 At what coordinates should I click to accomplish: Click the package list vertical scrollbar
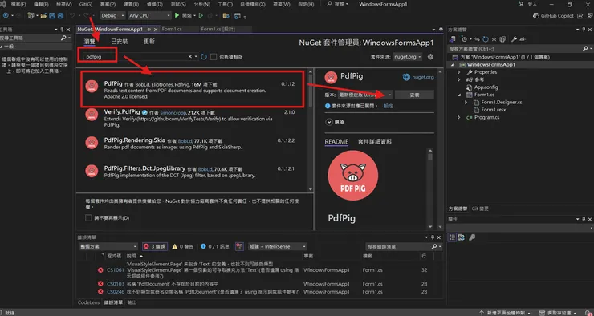[x=311, y=130]
